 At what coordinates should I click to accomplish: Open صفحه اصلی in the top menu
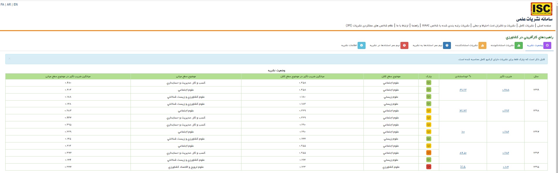(545, 26)
